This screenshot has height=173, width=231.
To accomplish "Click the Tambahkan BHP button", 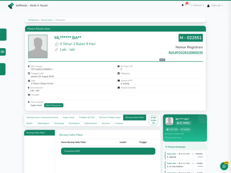I will pyautogui.click(x=108, y=151).
